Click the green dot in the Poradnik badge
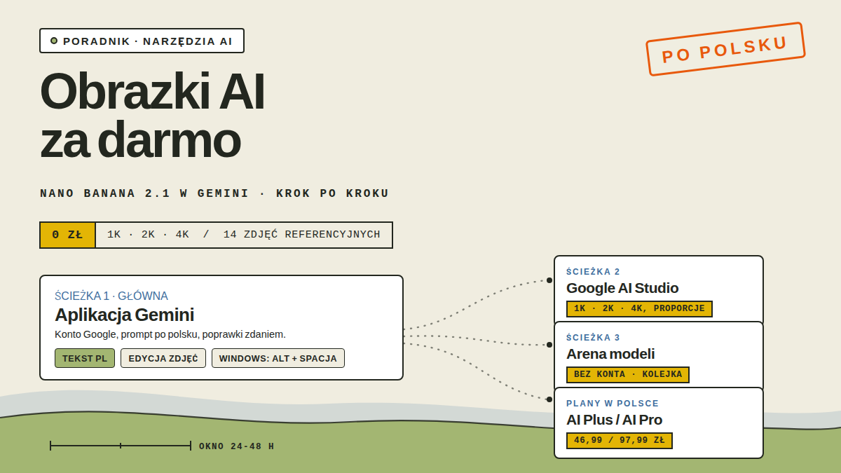 [54, 41]
